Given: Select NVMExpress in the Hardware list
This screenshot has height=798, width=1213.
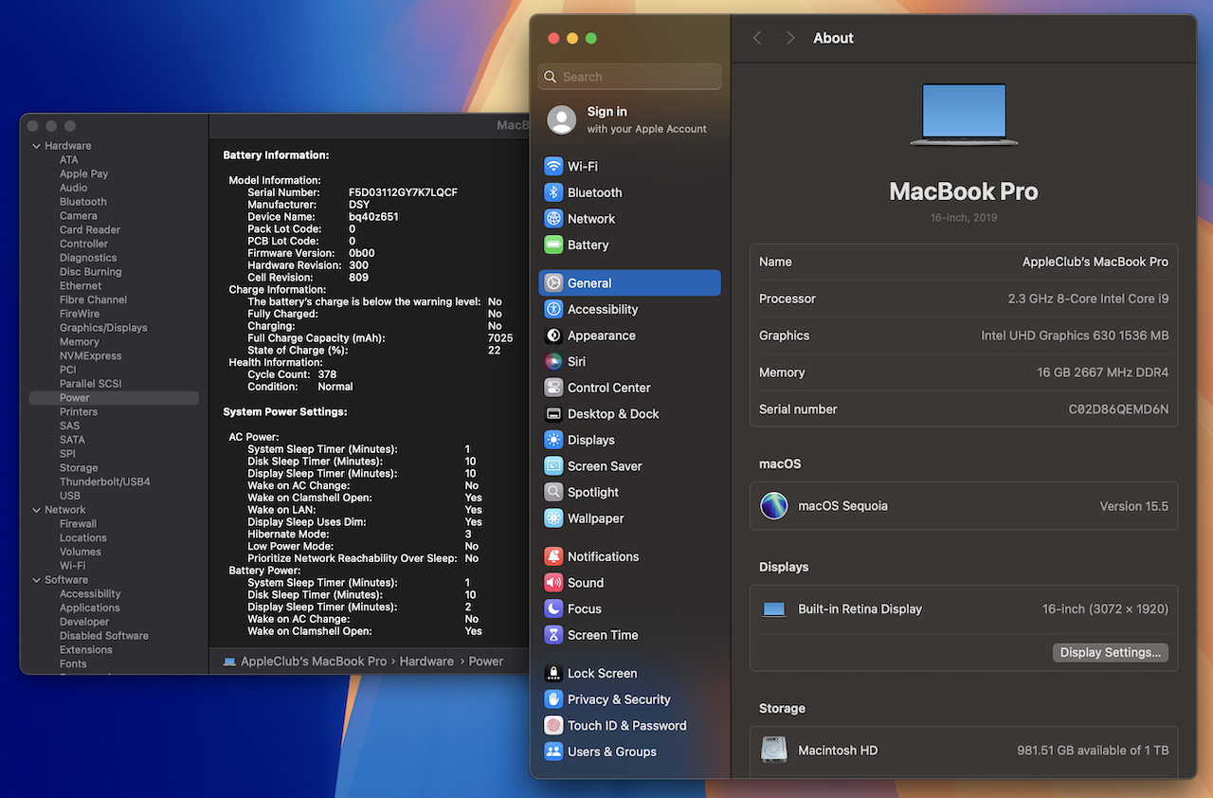Looking at the screenshot, I should [x=91, y=356].
